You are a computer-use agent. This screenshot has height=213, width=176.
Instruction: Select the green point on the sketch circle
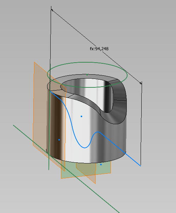(x=87, y=75)
